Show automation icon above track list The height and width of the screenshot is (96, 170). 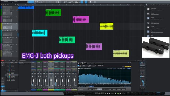7,5
